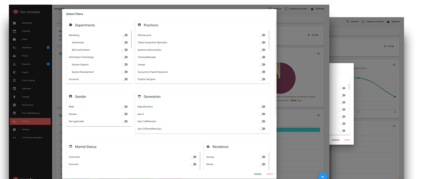
Task: Click the Settings gear icon
Action: pyautogui.click(x=14, y=130)
